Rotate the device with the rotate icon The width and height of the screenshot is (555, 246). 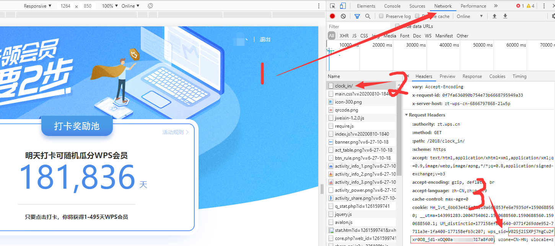(150, 6)
